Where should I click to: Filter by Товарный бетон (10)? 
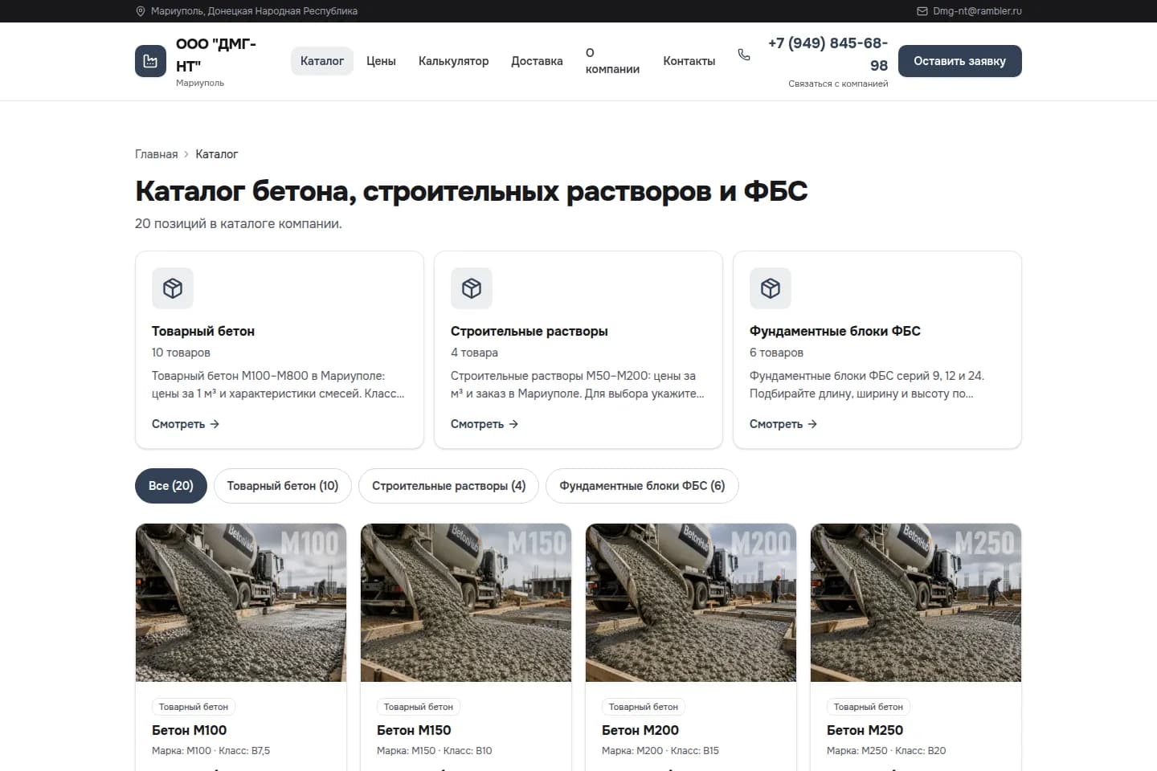tap(283, 486)
